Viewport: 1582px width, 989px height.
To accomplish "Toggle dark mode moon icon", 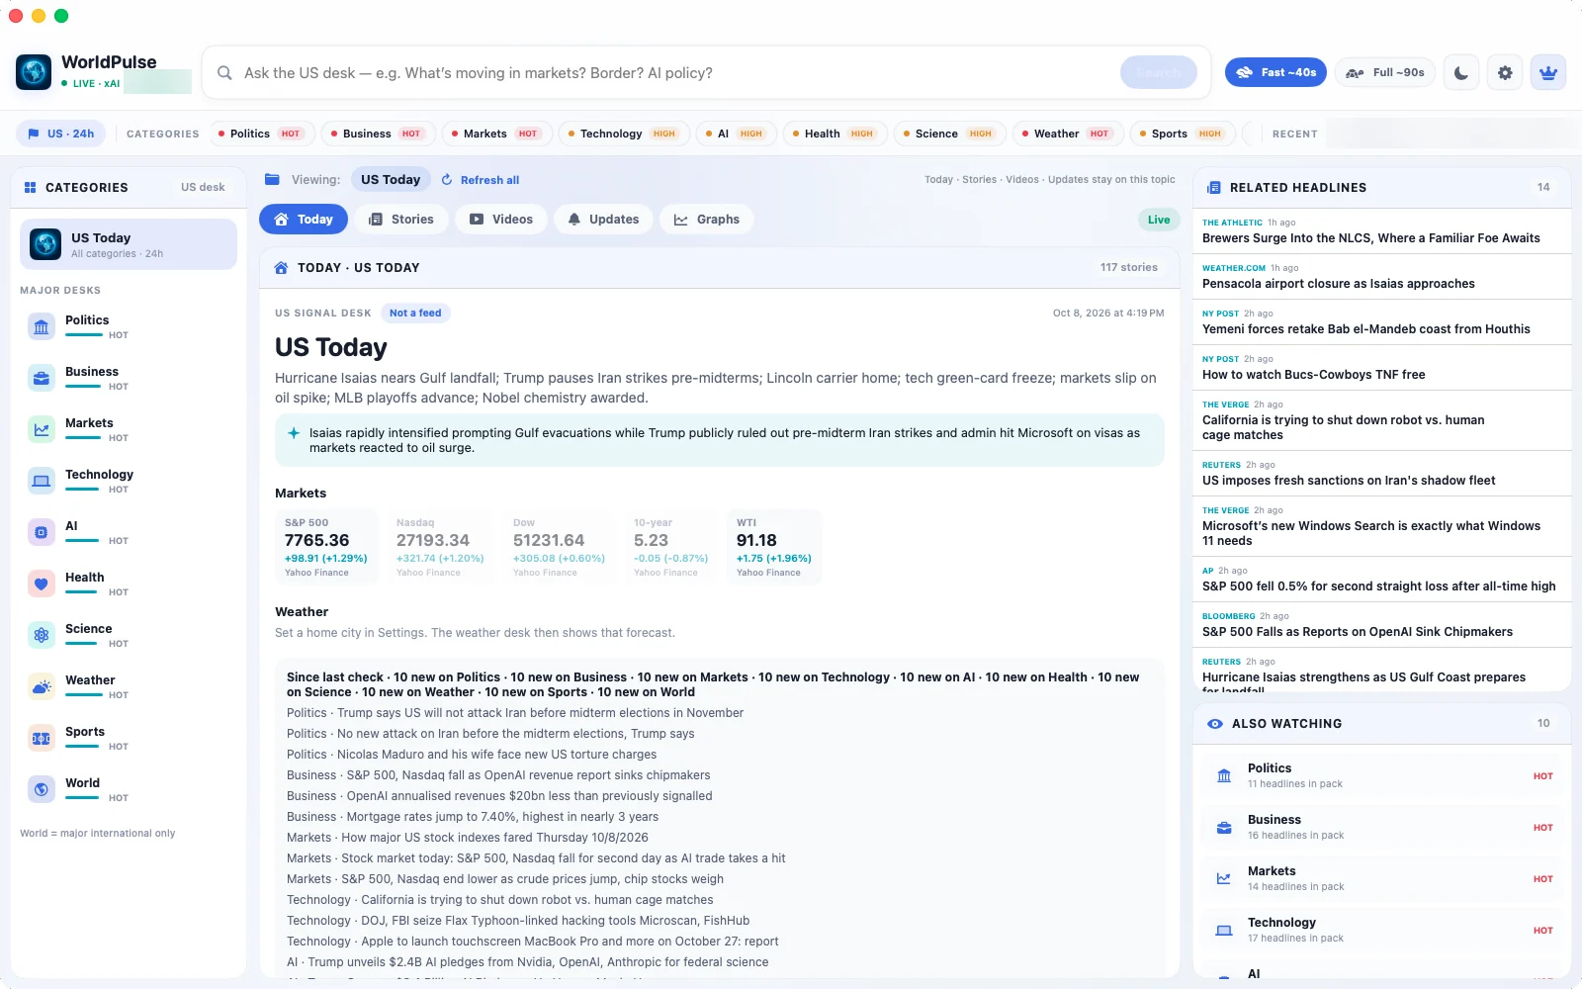I will [x=1461, y=72].
